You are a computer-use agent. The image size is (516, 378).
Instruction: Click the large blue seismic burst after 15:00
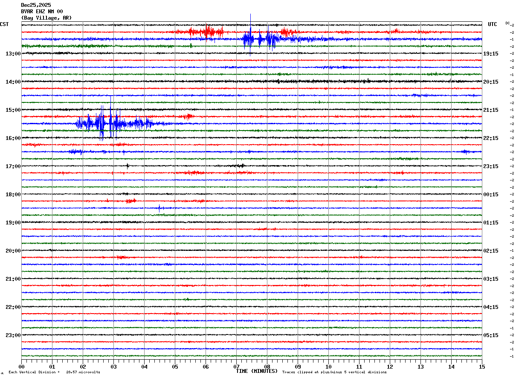(115, 123)
